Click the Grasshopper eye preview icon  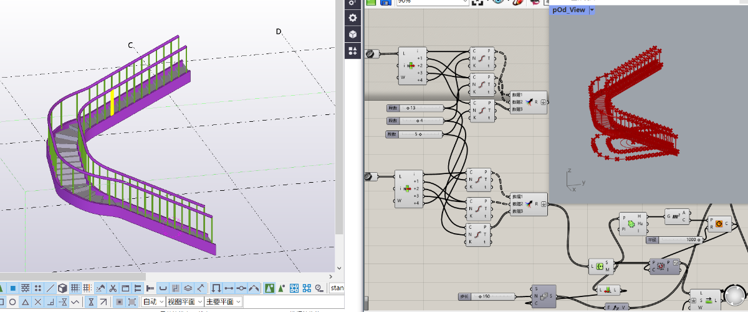tap(499, 2)
